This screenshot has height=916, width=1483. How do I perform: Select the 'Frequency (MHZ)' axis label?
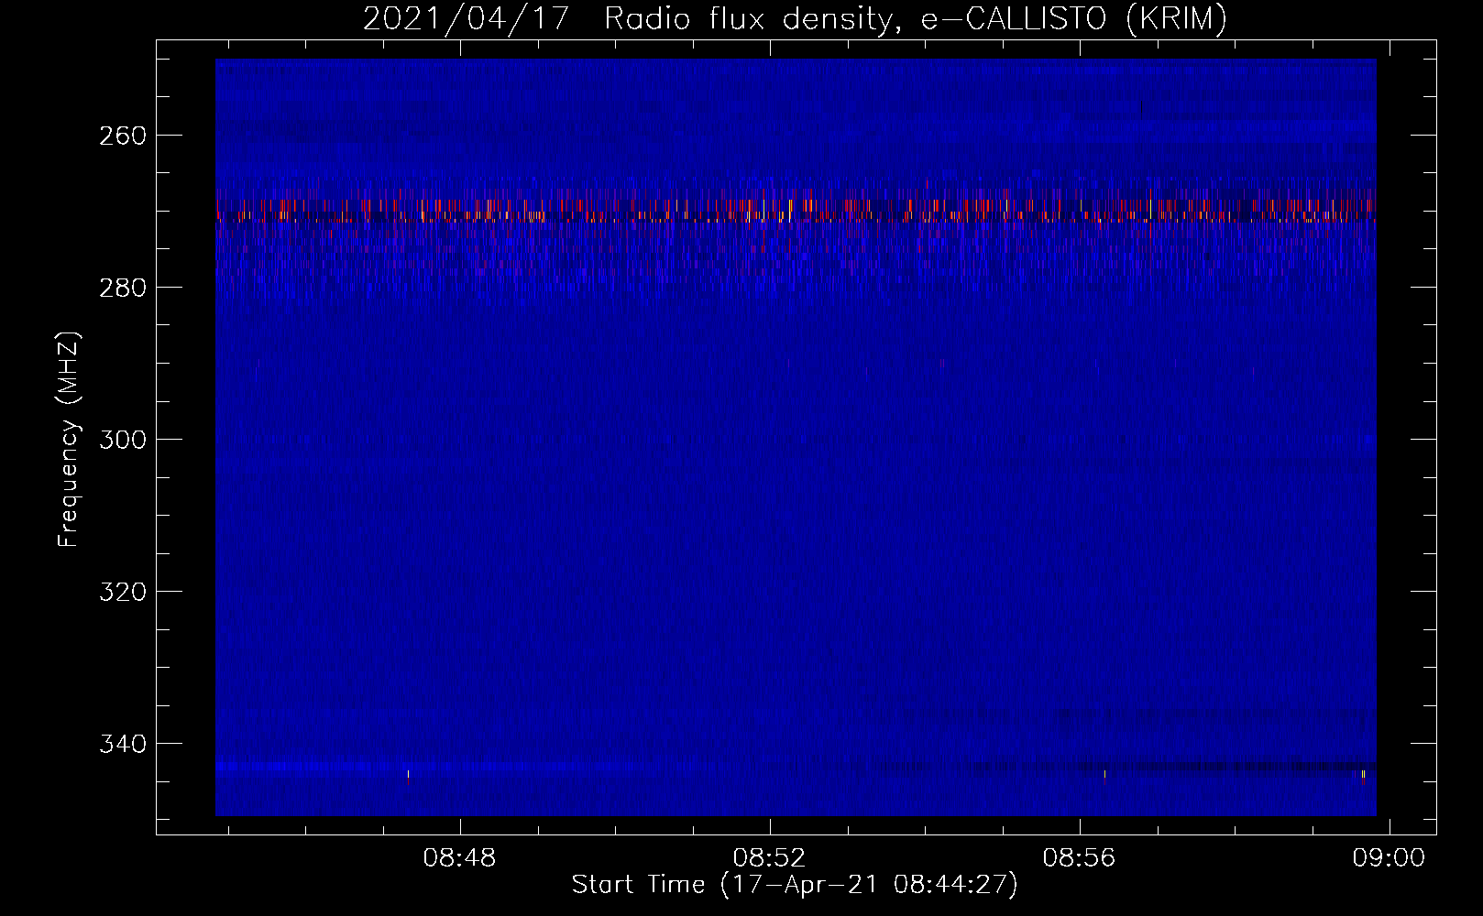pos(69,440)
